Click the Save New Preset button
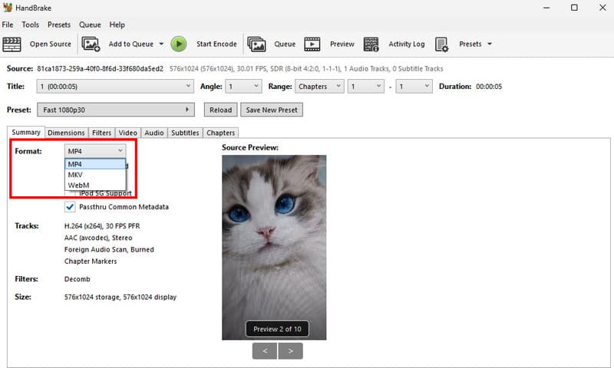The width and height of the screenshot is (614, 368). point(272,110)
